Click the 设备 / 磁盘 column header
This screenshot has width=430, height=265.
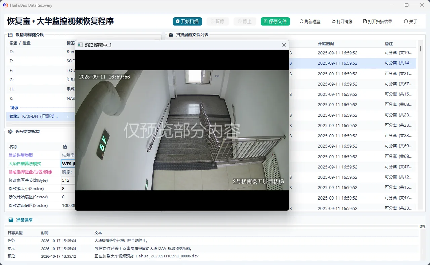tap(20, 43)
